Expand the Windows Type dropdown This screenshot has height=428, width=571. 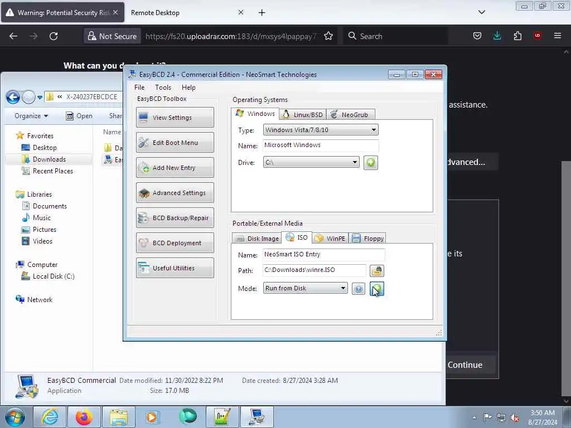pyautogui.click(x=321, y=130)
